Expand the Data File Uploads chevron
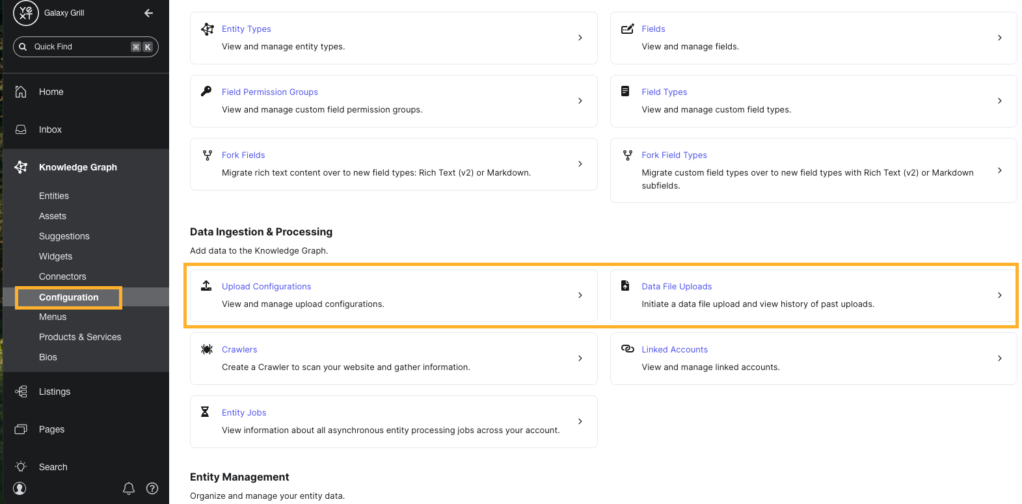 (1000, 295)
